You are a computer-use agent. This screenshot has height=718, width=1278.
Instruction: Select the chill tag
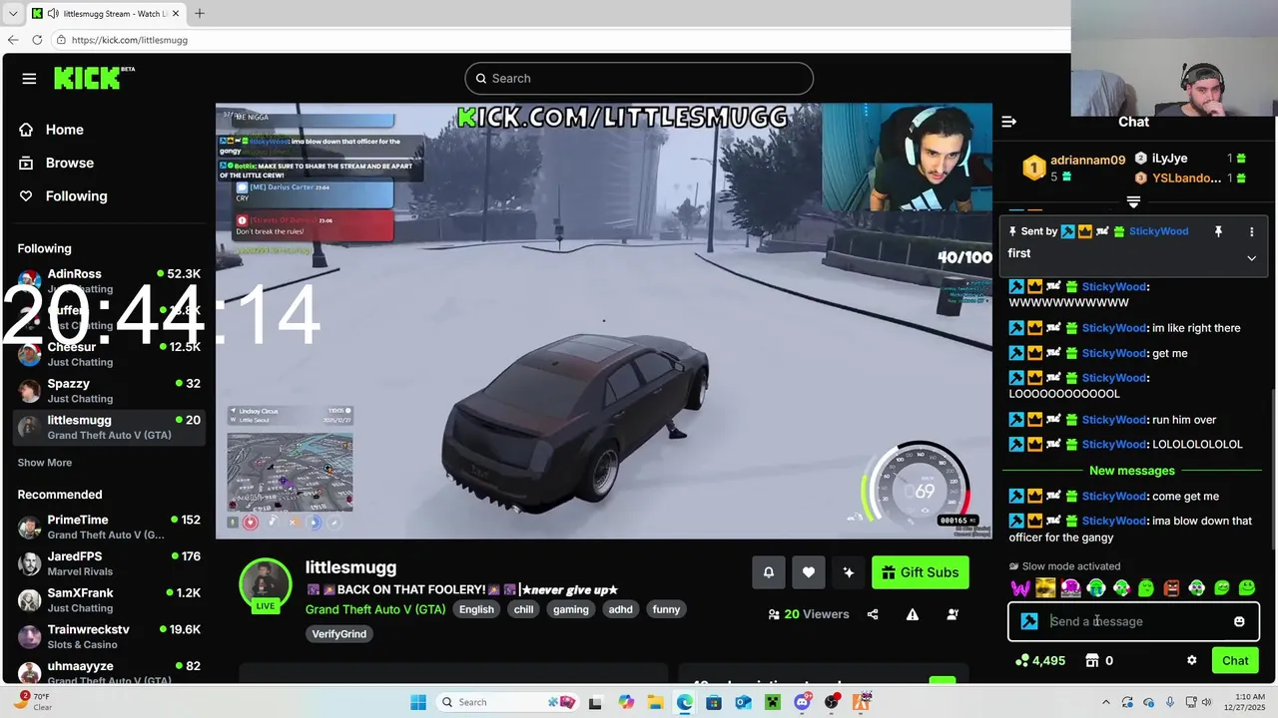click(x=524, y=609)
